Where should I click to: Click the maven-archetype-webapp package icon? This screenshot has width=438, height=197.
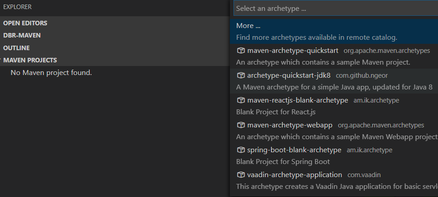241,125
